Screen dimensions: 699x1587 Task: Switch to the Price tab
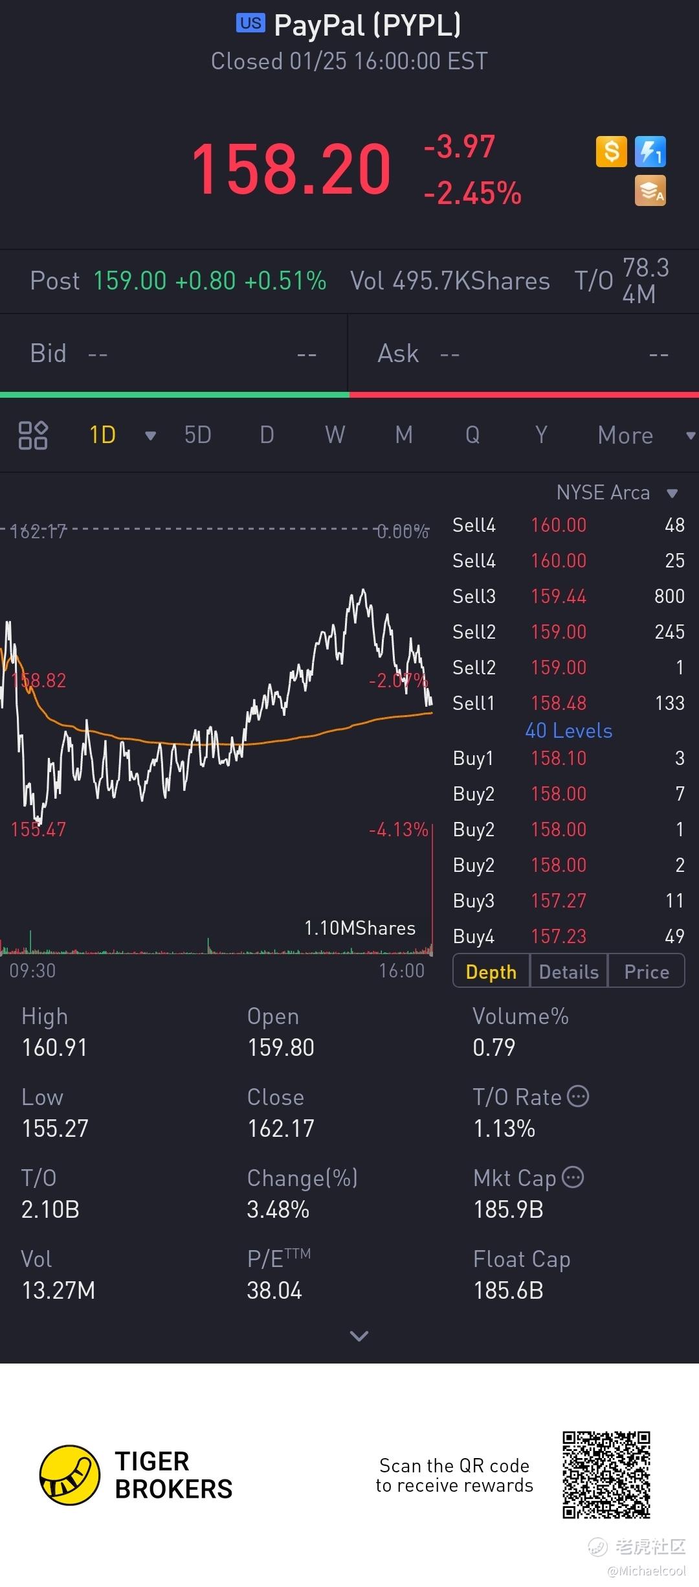click(647, 972)
